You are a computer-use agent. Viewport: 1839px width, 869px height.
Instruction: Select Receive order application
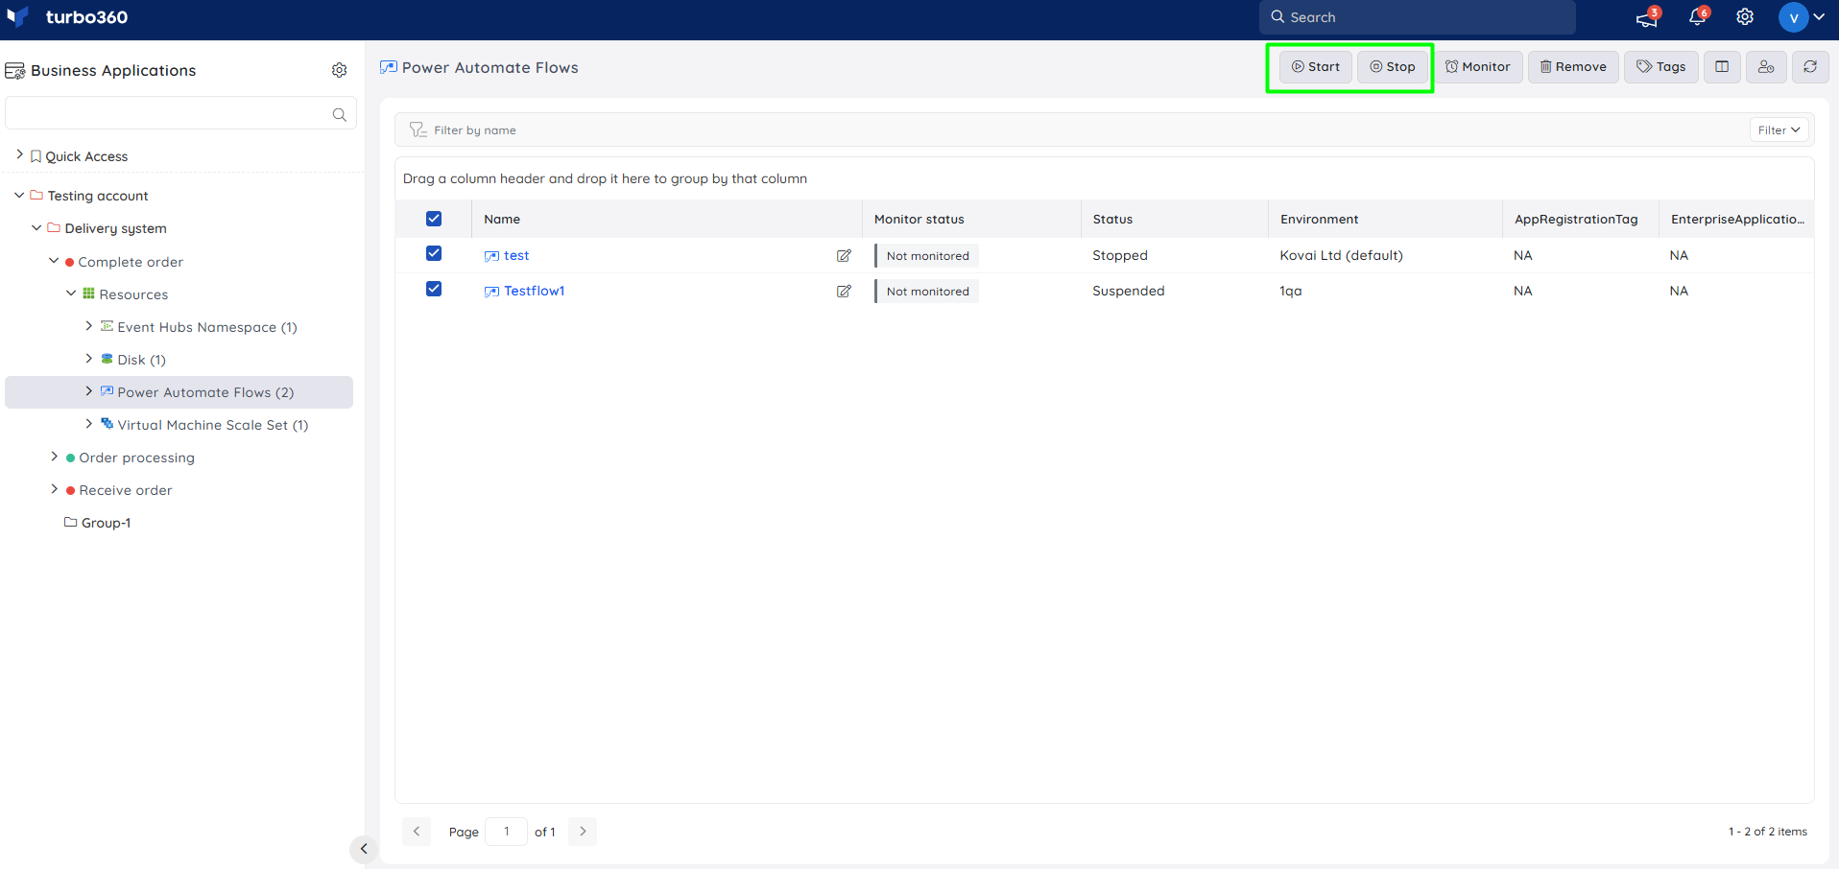click(126, 490)
